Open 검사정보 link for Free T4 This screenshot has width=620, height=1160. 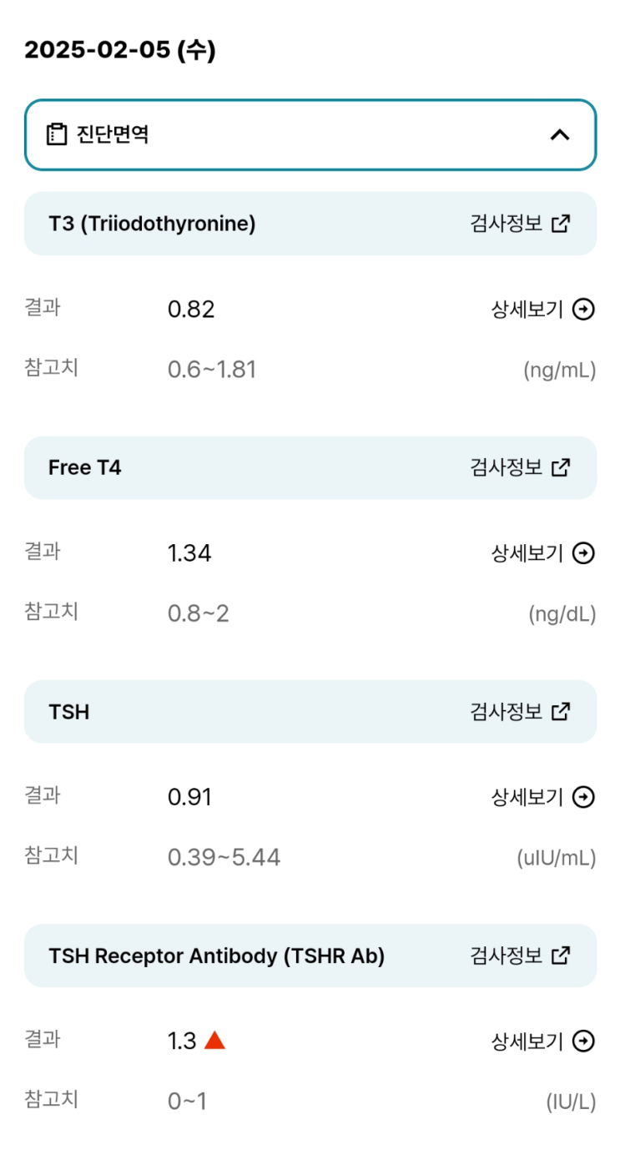pyautogui.click(x=506, y=467)
